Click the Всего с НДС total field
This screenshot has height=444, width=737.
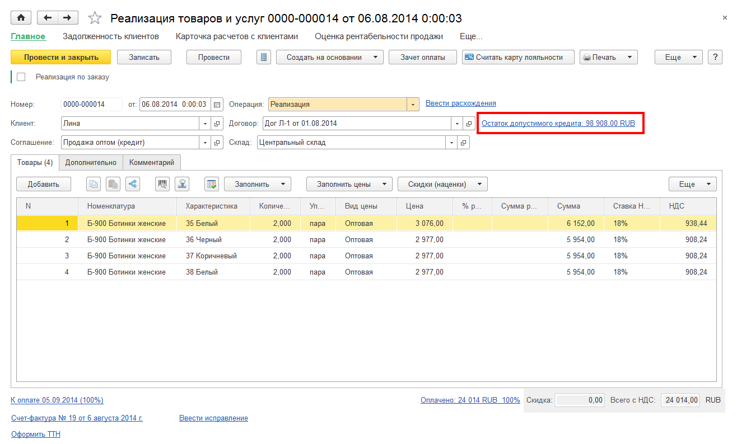681,400
